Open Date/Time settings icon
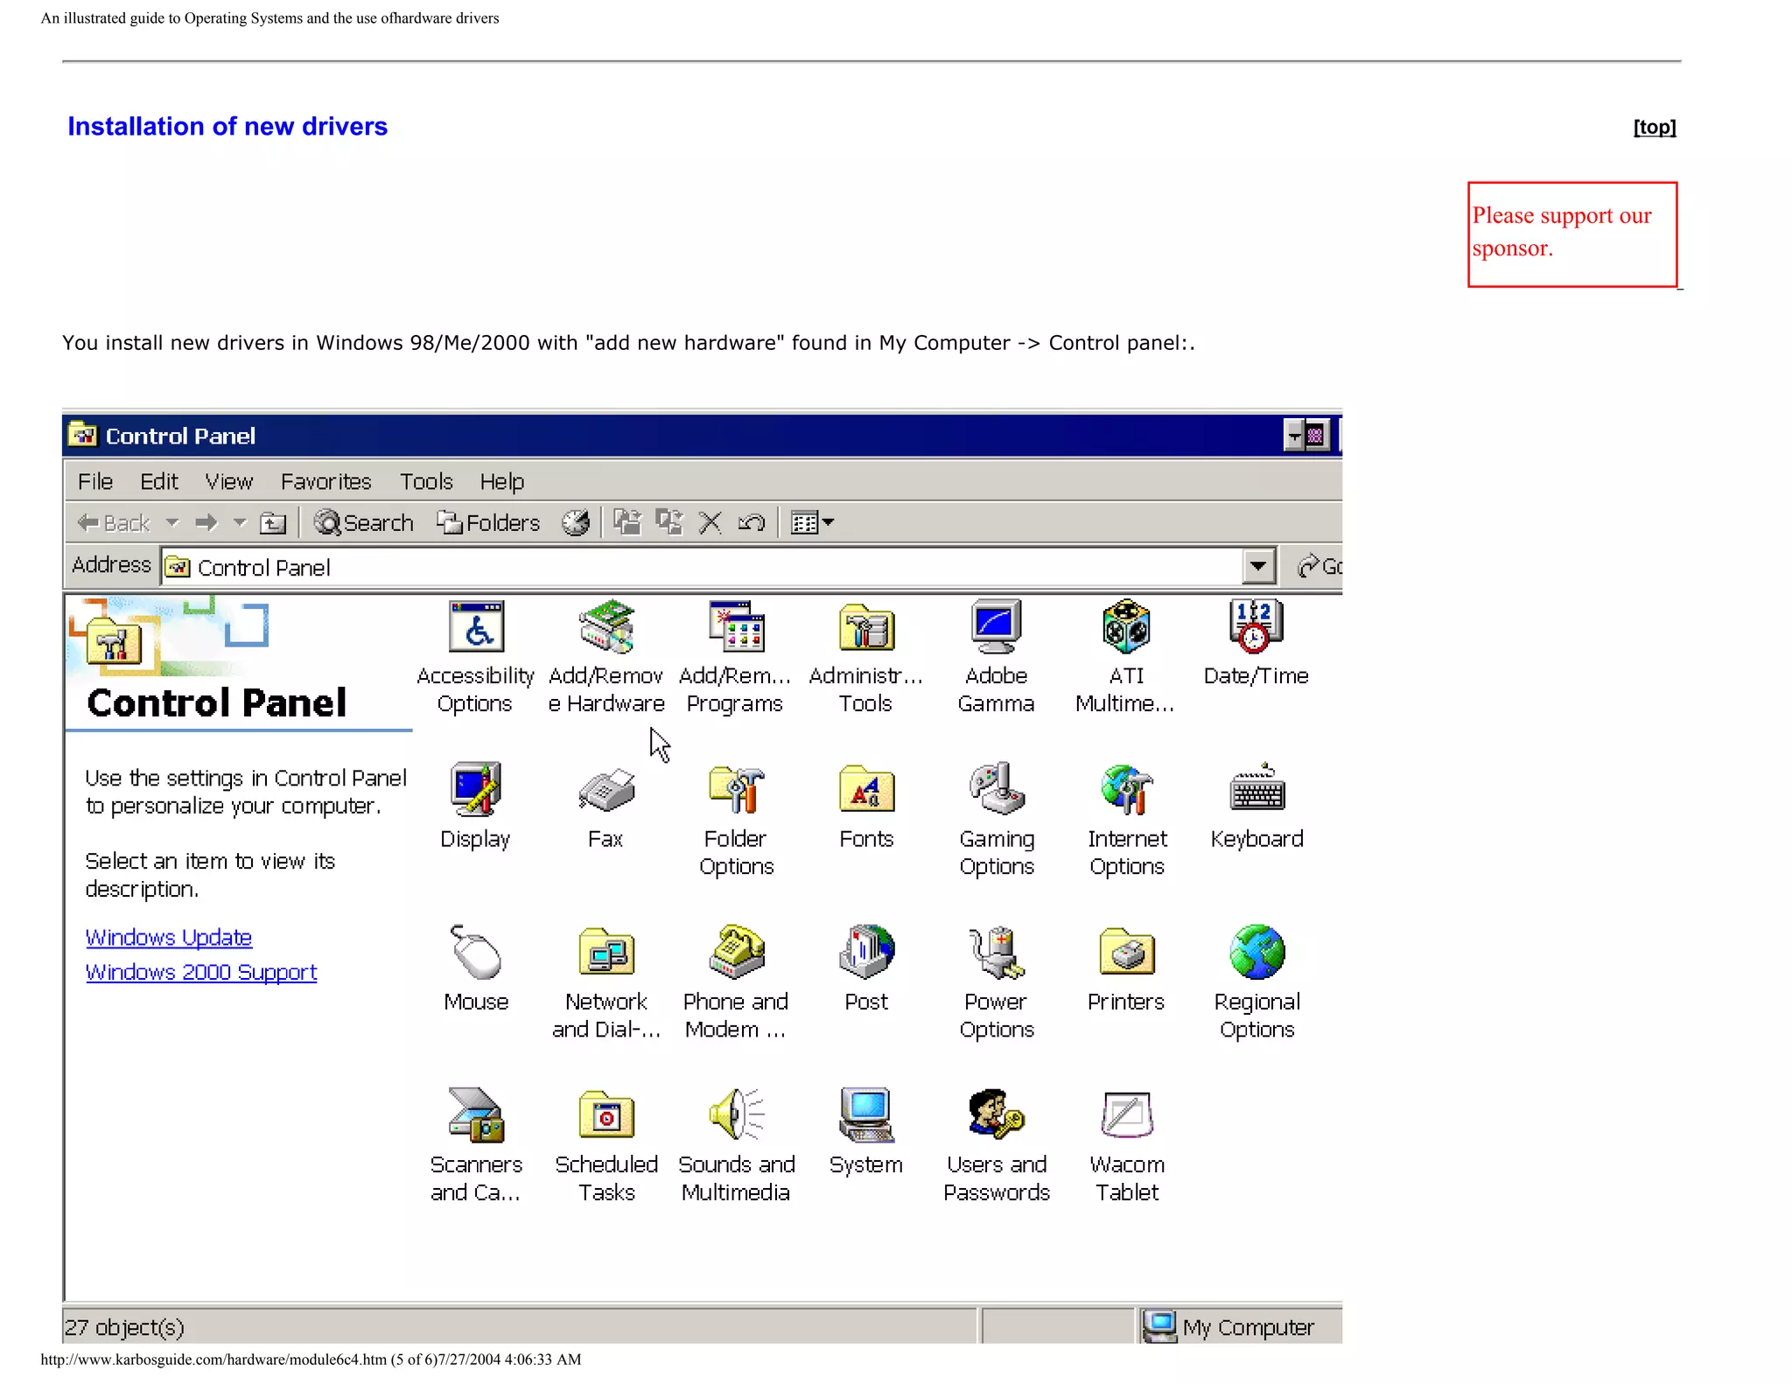 [x=1256, y=626]
